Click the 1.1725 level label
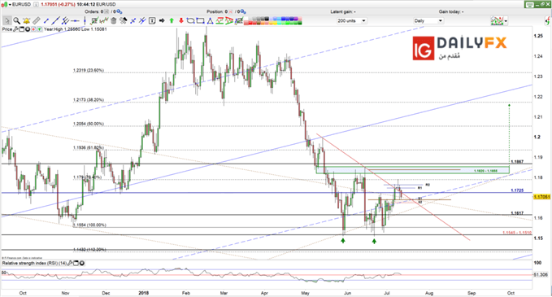Screen dimensions: 552x297 tap(517, 190)
